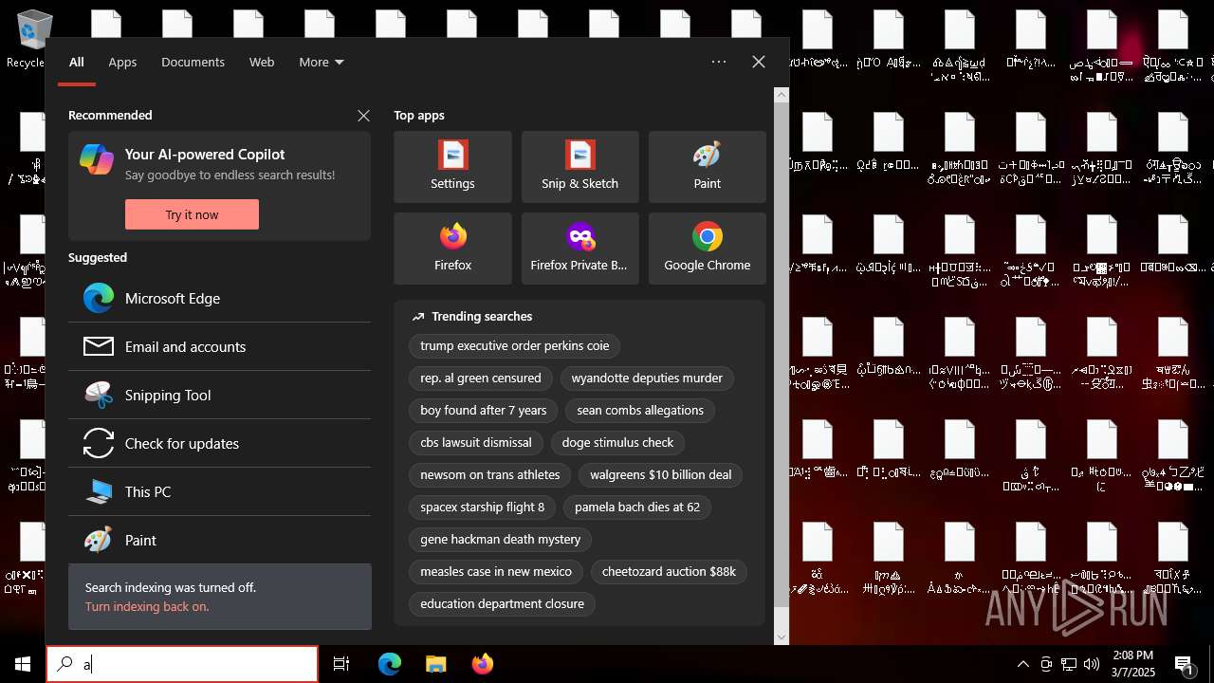
Task: Expand the More filter dropdown
Action: tap(322, 62)
